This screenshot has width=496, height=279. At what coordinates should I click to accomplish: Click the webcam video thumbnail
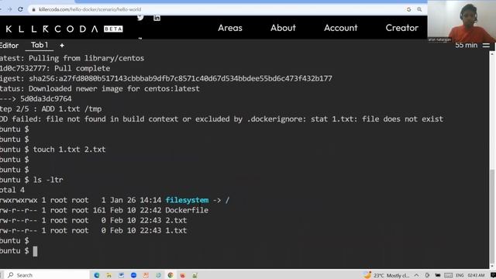coord(461,21)
